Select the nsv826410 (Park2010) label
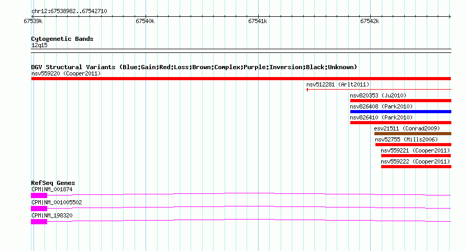466x251 pixels. click(381, 117)
